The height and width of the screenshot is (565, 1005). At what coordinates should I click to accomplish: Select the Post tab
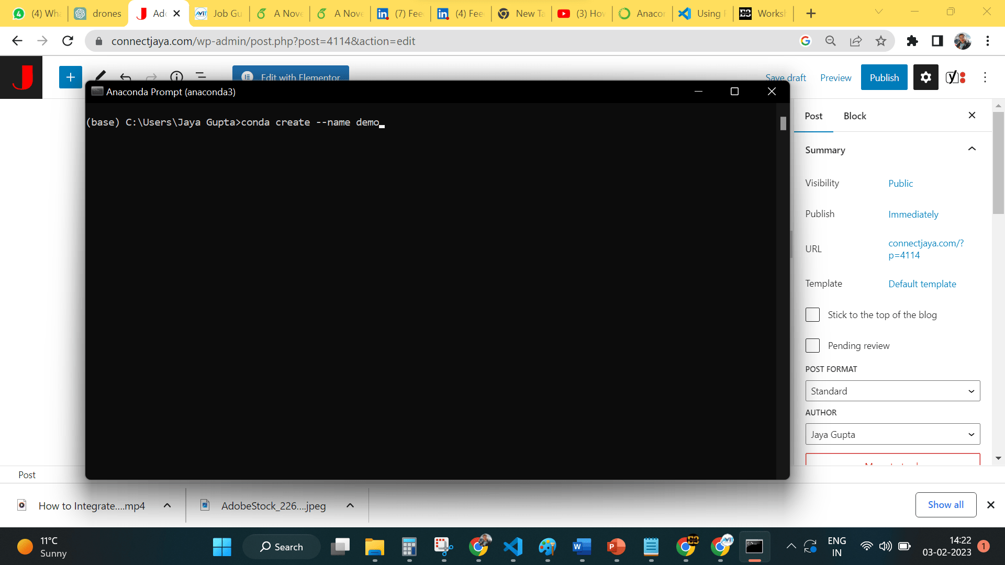(813, 116)
